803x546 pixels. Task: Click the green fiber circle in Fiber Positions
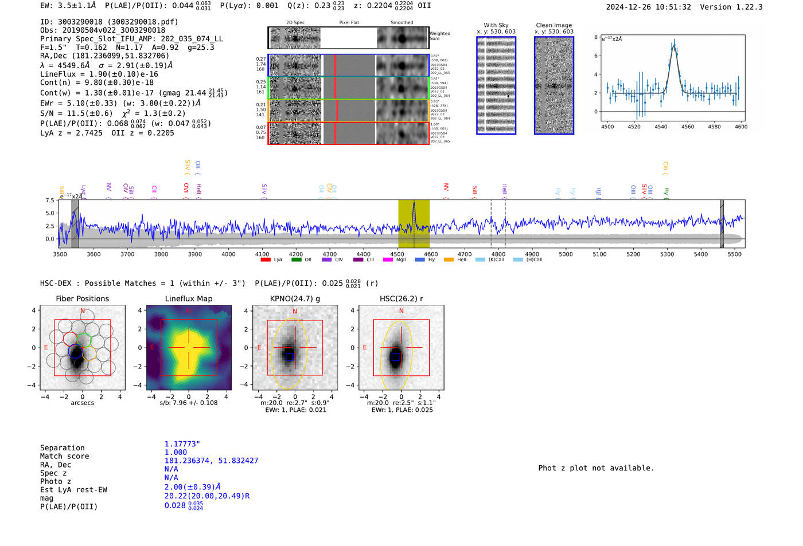pos(84,340)
